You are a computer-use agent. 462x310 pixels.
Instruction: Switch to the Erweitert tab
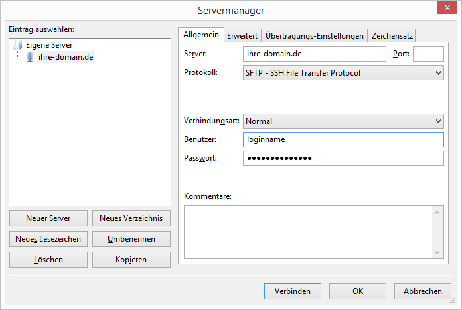(242, 36)
